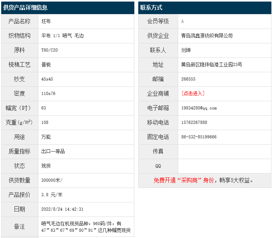Click the product price 3.8 元/米

tap(52, 195)
